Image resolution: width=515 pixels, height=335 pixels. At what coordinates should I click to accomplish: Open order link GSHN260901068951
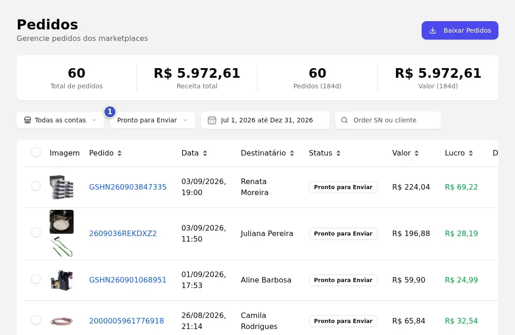pos(128,280)
